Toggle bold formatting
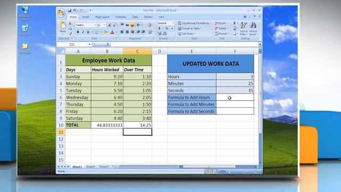The image size is (341, 192). click(x=78, y=32)
